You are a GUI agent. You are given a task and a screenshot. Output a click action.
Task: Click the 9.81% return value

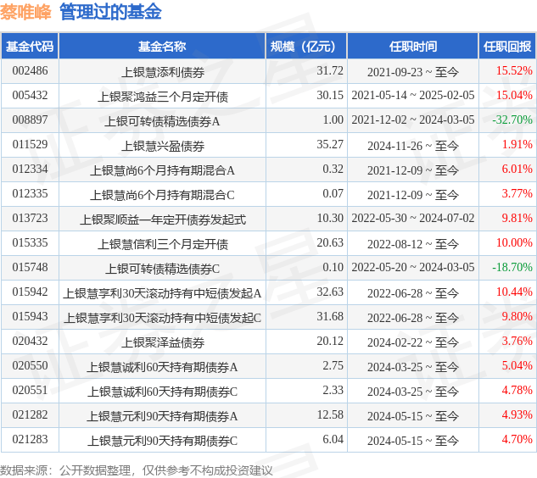[517, 219]
